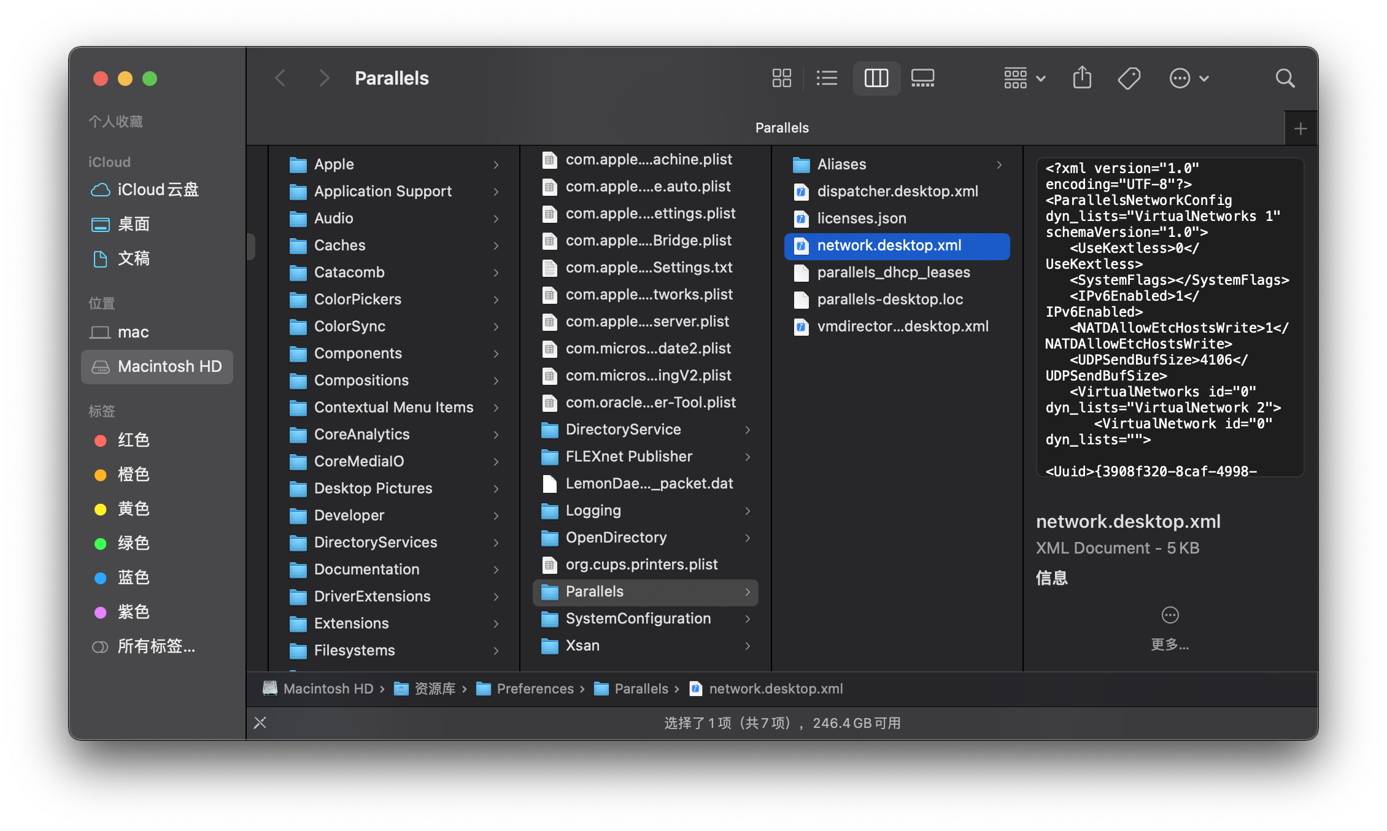1387x831 pixels.
Task: Expand the Aliases folder chevron
Action: (999, 164)
